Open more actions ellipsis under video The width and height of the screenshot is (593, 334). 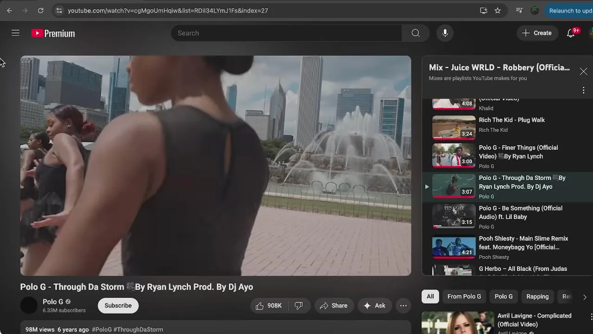pyautogui.click(x=404, y=305)
